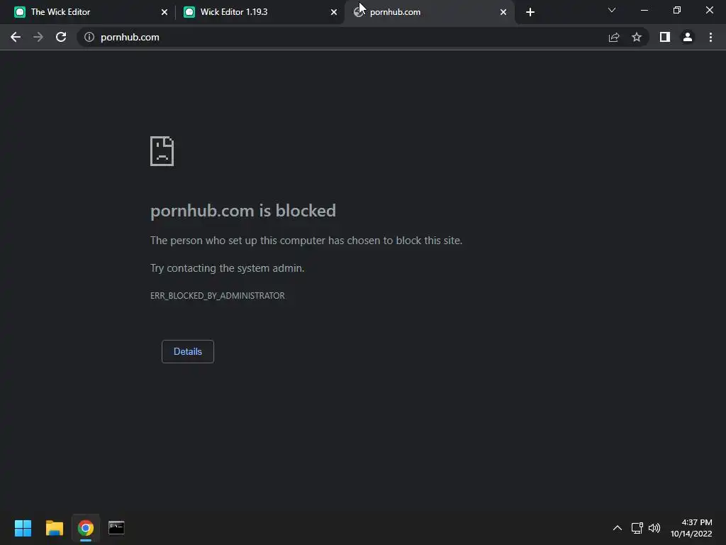Open the browser side panel

pos(665,37)
